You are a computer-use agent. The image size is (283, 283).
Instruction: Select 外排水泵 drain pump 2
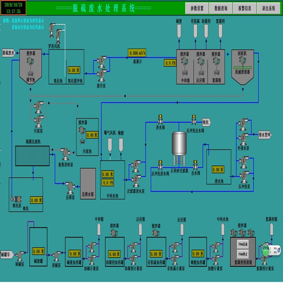click(243, 139)
